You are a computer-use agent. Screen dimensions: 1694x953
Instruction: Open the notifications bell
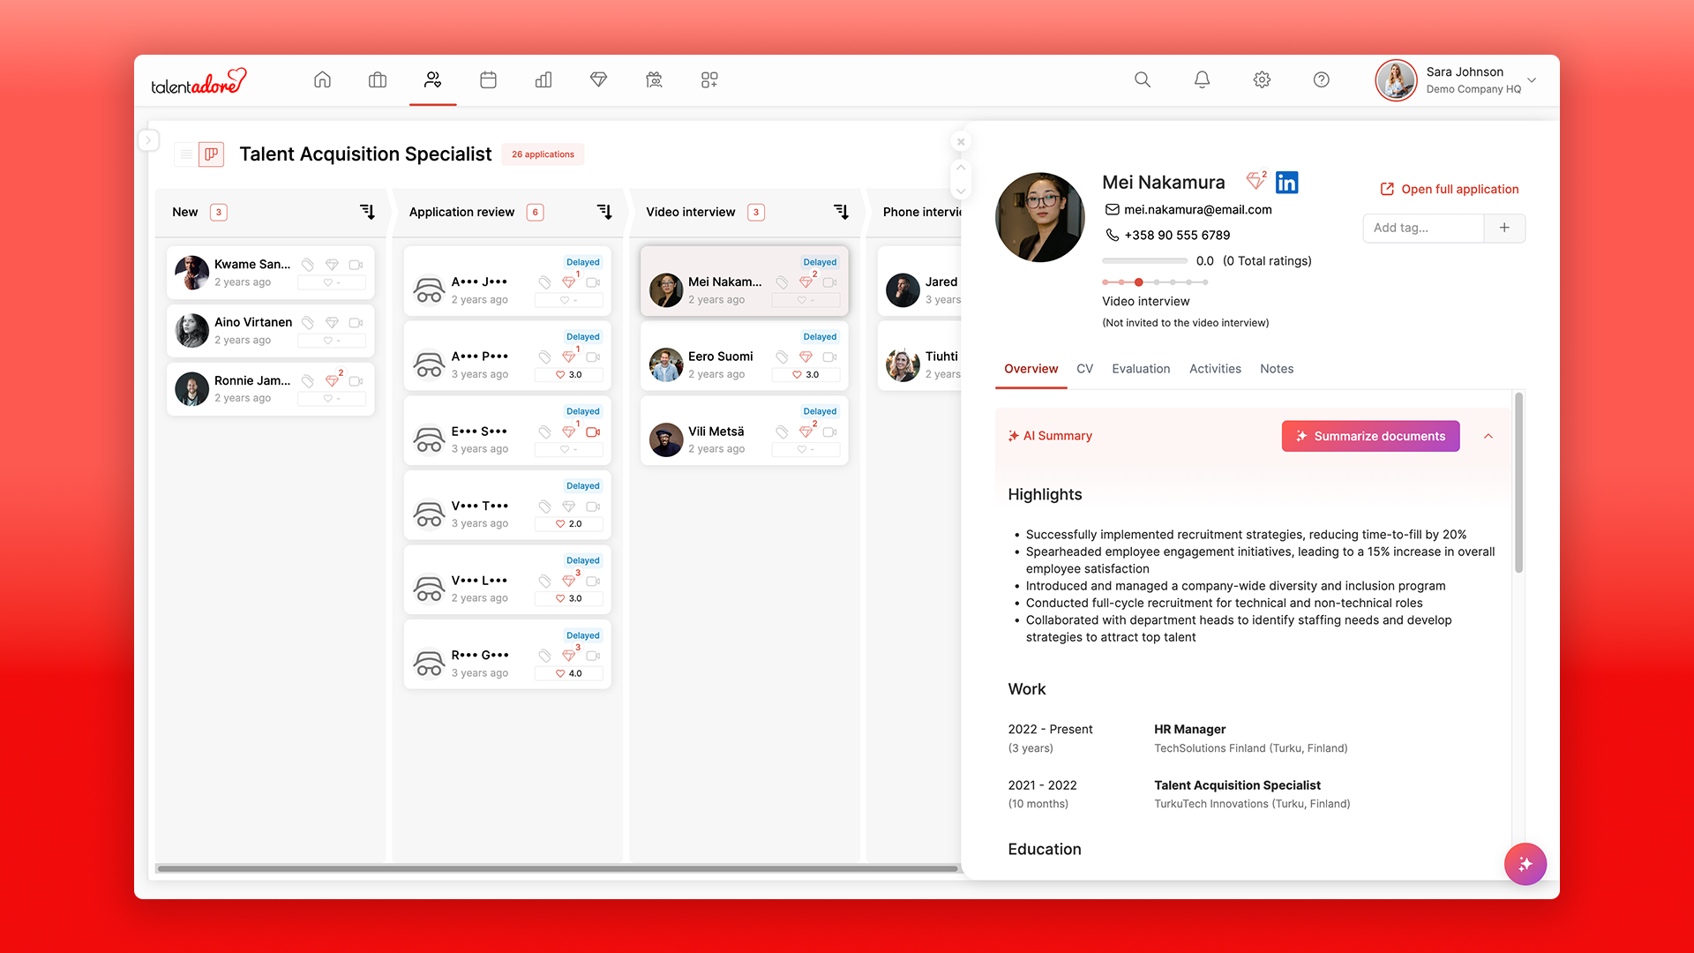tap(1202, 79)
